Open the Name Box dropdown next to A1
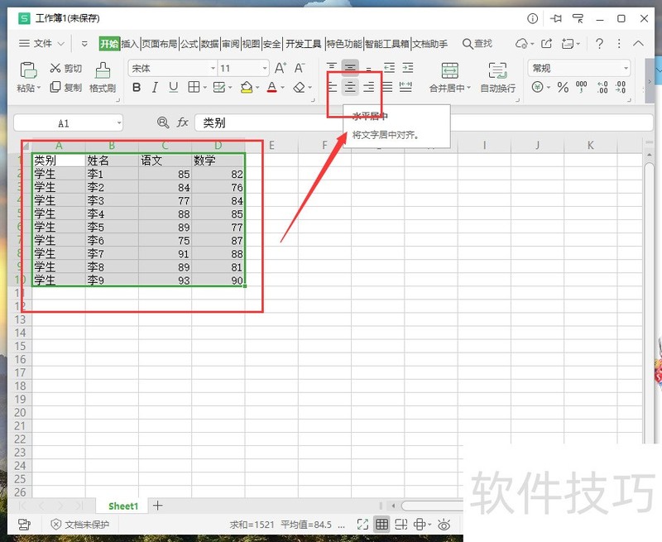 click(119, 123)
